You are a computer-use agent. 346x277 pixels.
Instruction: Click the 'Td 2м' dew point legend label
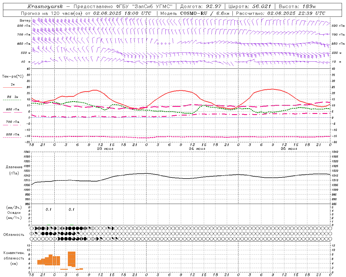[12, 97]
